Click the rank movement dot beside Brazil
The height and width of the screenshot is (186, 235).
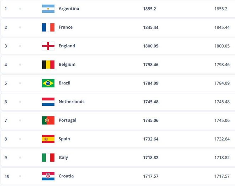(x=20, y=83)
